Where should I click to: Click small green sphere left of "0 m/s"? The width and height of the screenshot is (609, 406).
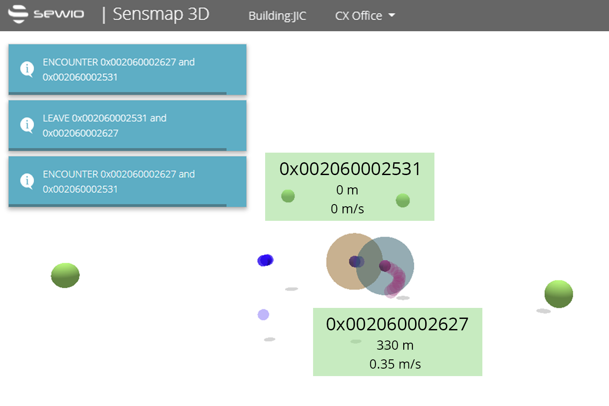click(288, 196)
